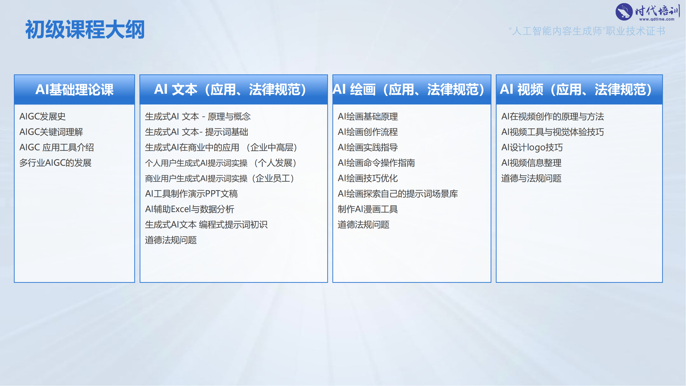Select AI绘画创作流程 line
Viewport: 686px width, 386px height.
tap(368, 132)
